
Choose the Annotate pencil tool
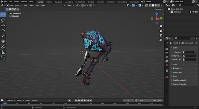coord(3,47)
